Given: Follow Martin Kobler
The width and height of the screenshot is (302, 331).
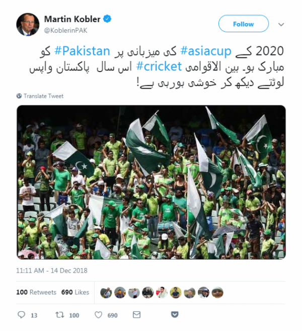Looking at the screenshot, I should (244, 24).
